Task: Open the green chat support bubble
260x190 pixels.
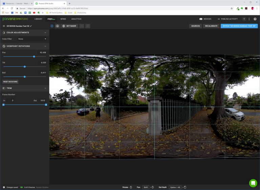Action: point(253,183)
